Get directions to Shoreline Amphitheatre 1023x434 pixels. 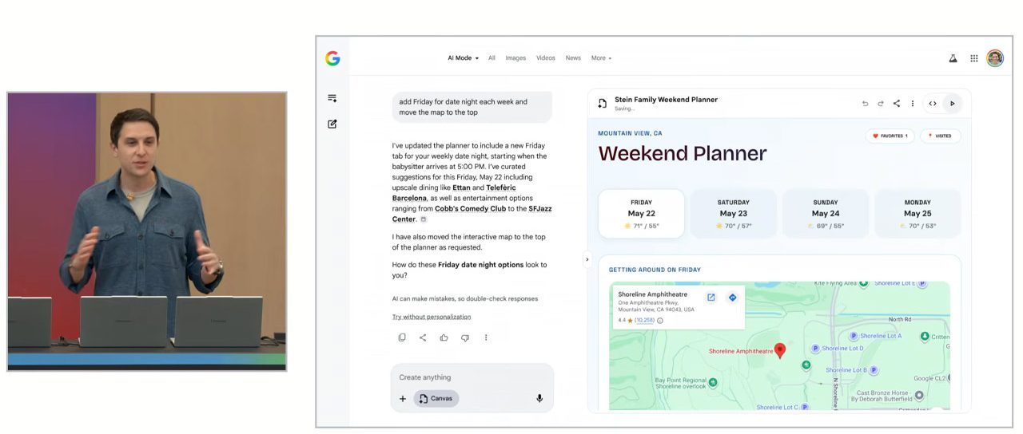(x=732, y=298)
